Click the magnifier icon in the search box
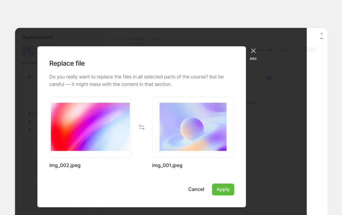The image size is (342, 215). (279, 50)
